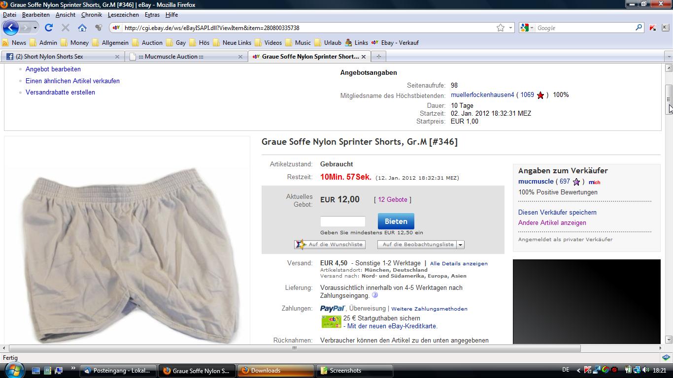Open the 12 Gebote bid history link
This screenshot has width=673, height=378.
pyautogui.click(x=392, y=199)
